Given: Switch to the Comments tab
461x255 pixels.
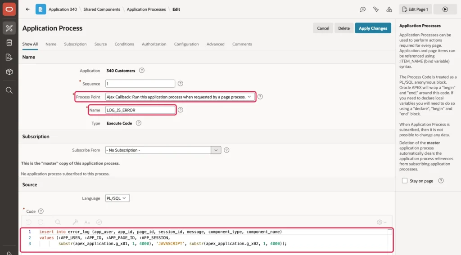Looking at the screenshot, I should (242, 44).
